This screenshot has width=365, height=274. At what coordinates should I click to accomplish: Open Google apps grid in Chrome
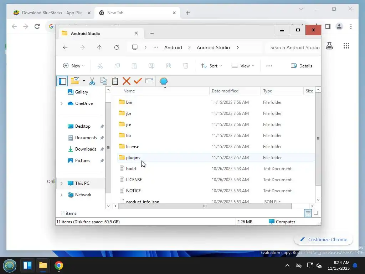tap(346, 46)
